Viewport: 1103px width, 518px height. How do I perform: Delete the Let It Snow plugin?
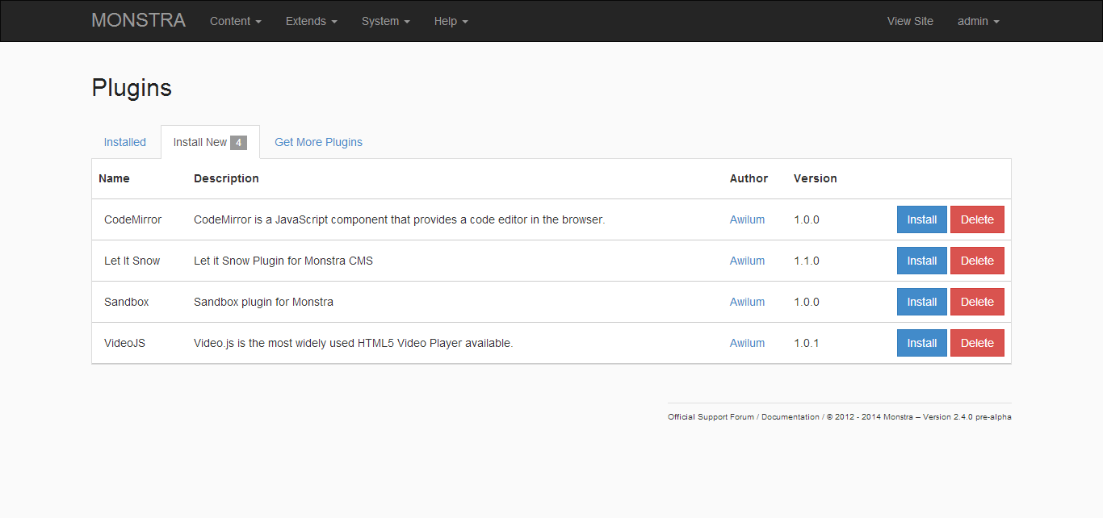point(977,261)
